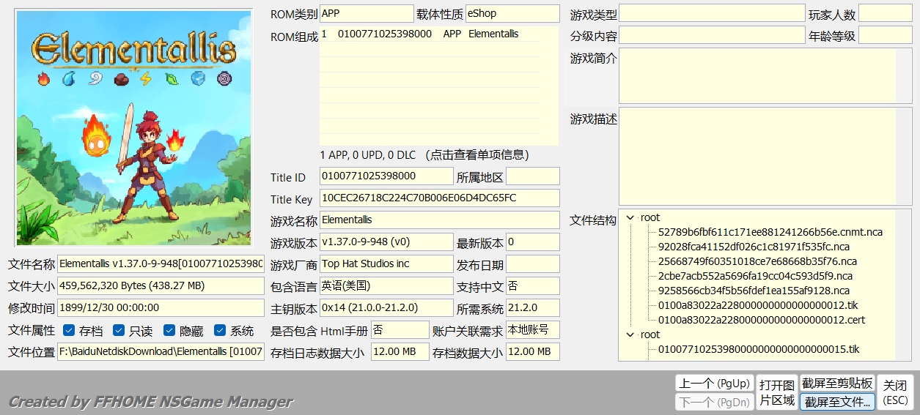Click the Title Key value field

pos(439,198)
